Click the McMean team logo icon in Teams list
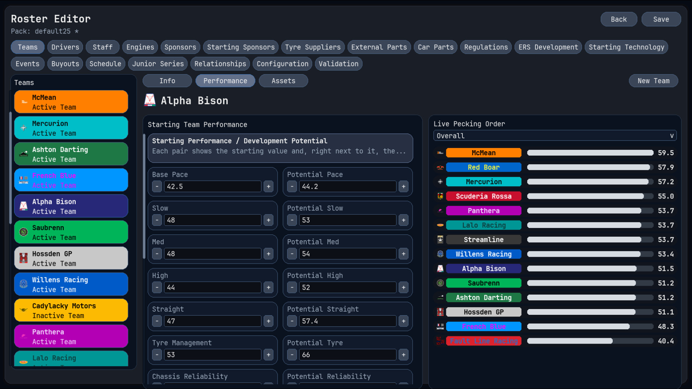Viewport: 692px width, 389px height. (24, 102)
